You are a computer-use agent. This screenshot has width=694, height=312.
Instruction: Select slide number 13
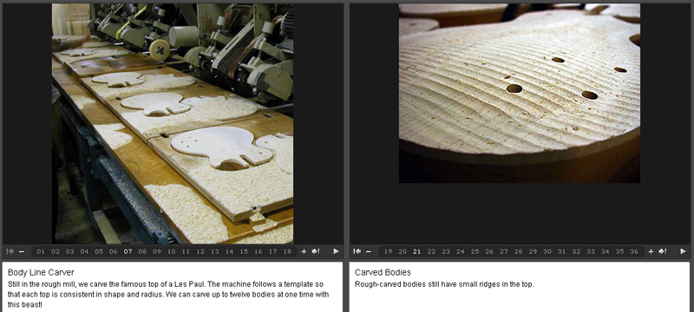(x=214, y=251)
